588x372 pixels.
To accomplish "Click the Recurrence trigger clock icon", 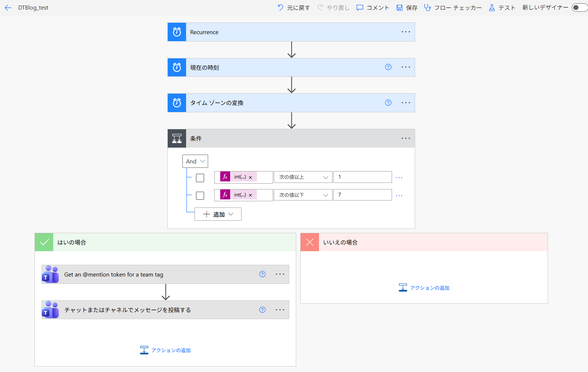I will (177, 32).
